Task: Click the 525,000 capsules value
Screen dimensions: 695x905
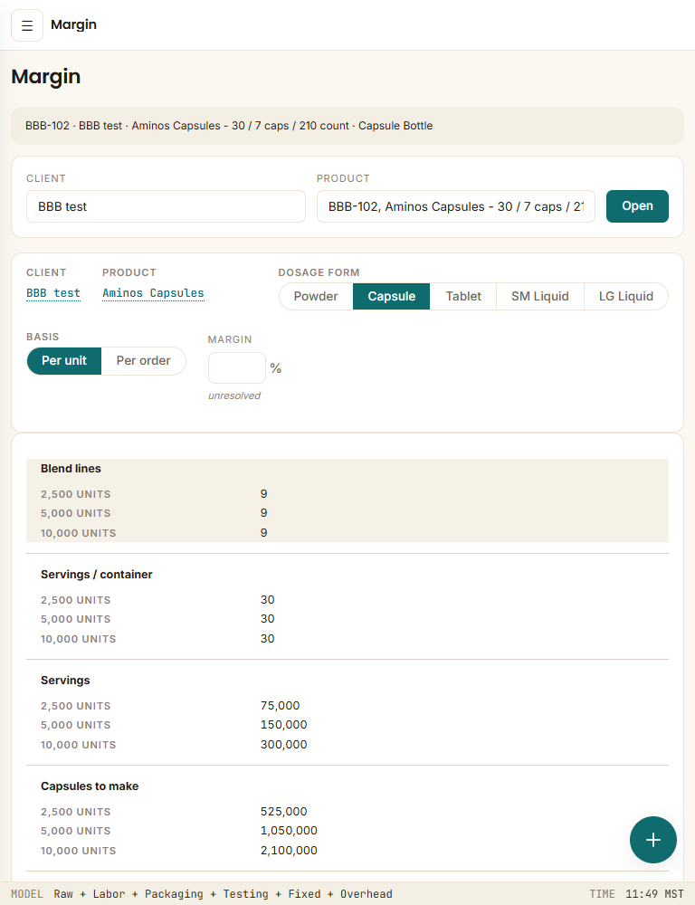Action: (x=283, y=812)
